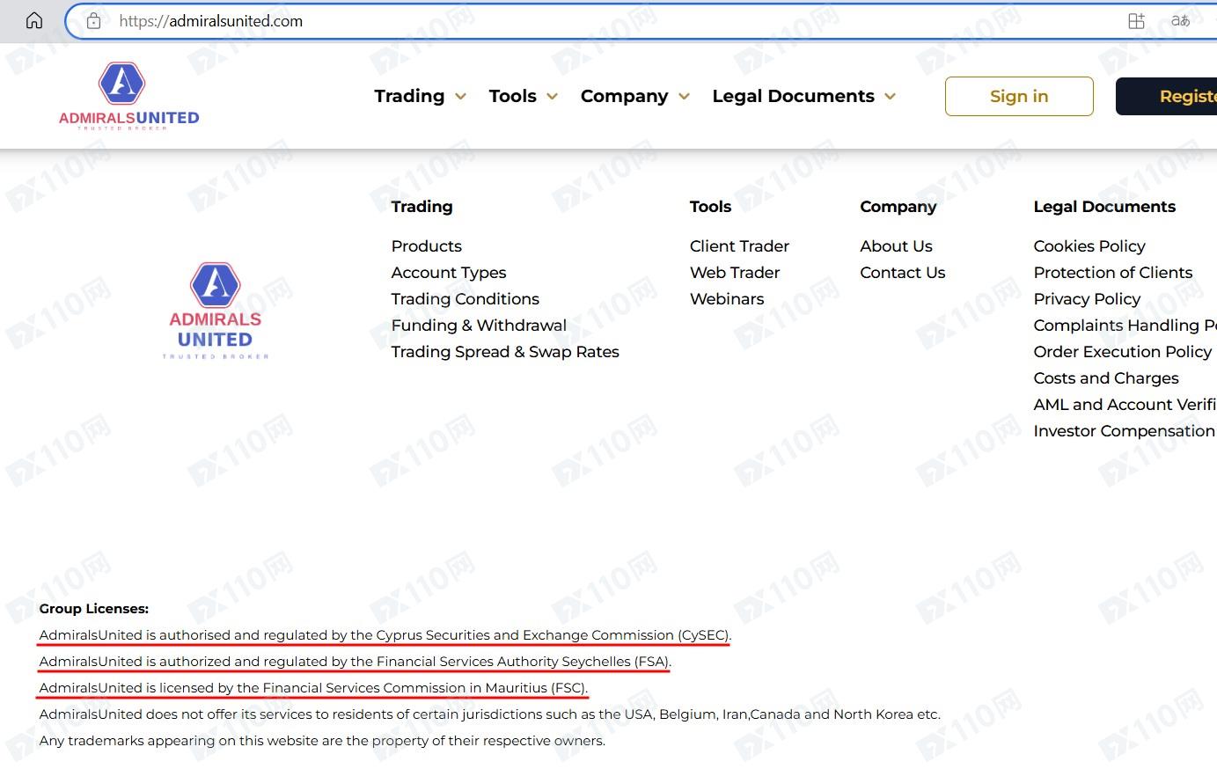Open the Web Trader link

[735, 273]
